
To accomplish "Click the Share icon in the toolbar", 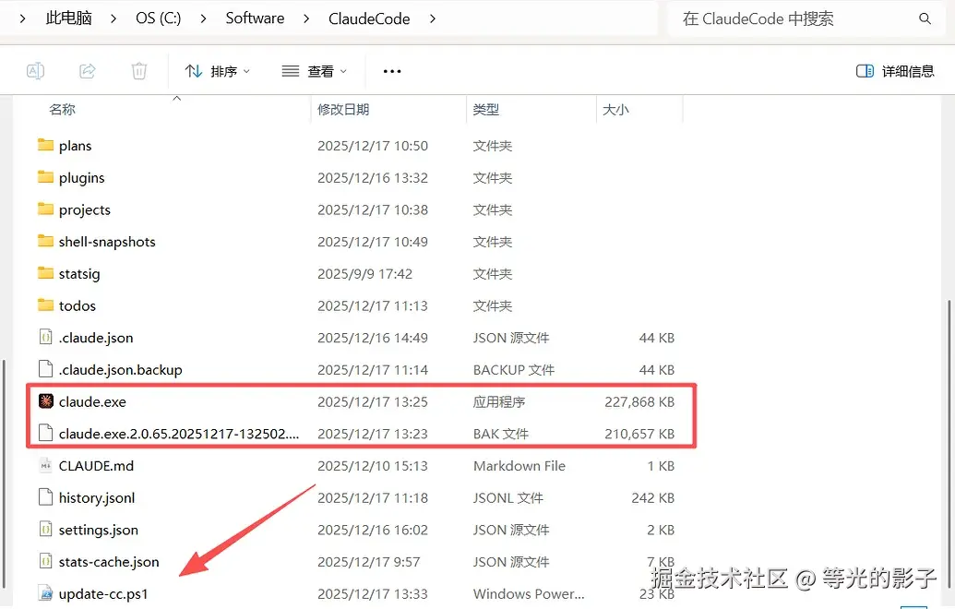I will [x=87, y=70].
